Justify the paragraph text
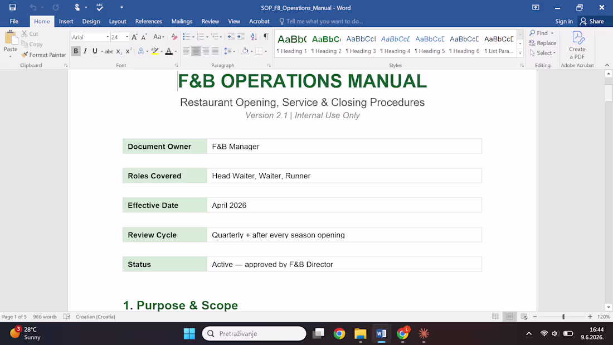Image resolution: width=613 pixels, height=345 pixels. [215, 51]
